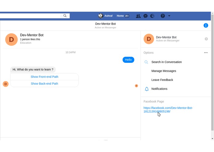Click the small bot avatar beside the reply message
Image resolution: width=214 pixels, height=152 pixels.
6,84
